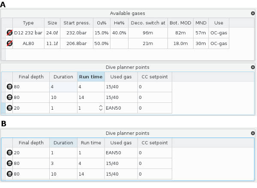
Task: Click the Type column header in gases table
Action: tap(28, 23)
